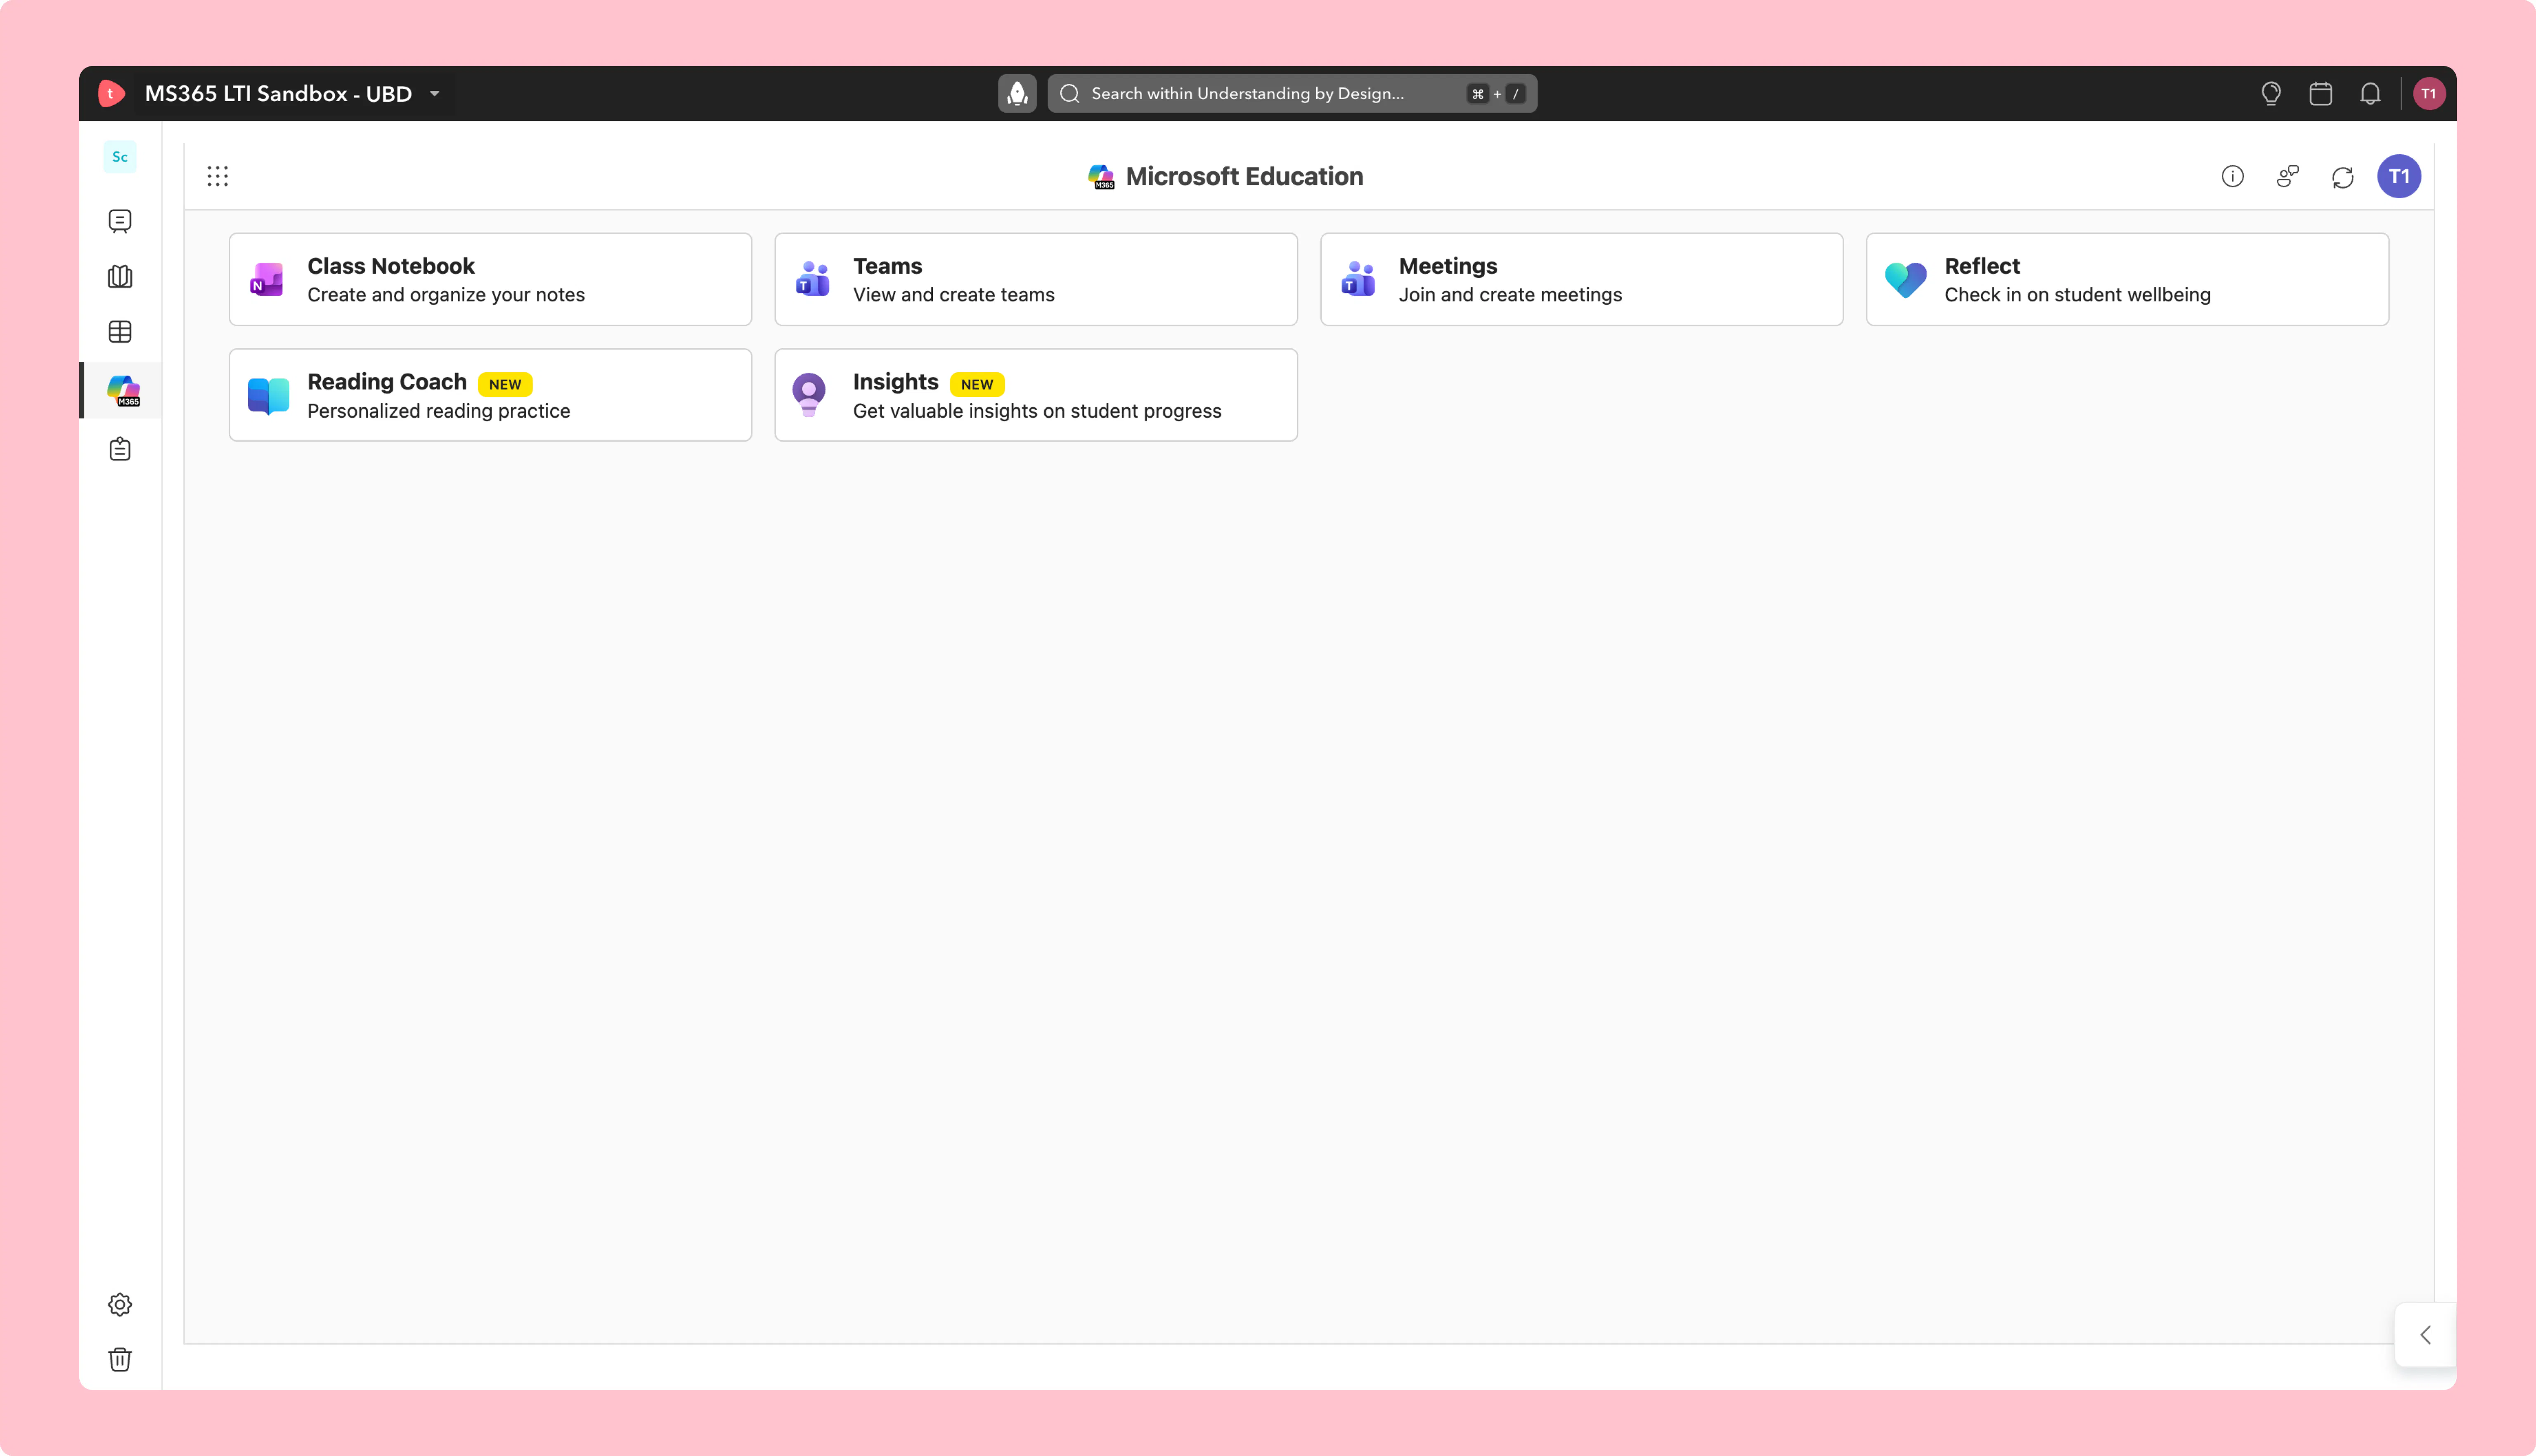Open the curriculum map sidebar icon

pos(120,276)
